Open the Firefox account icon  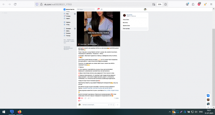point(187,4)
